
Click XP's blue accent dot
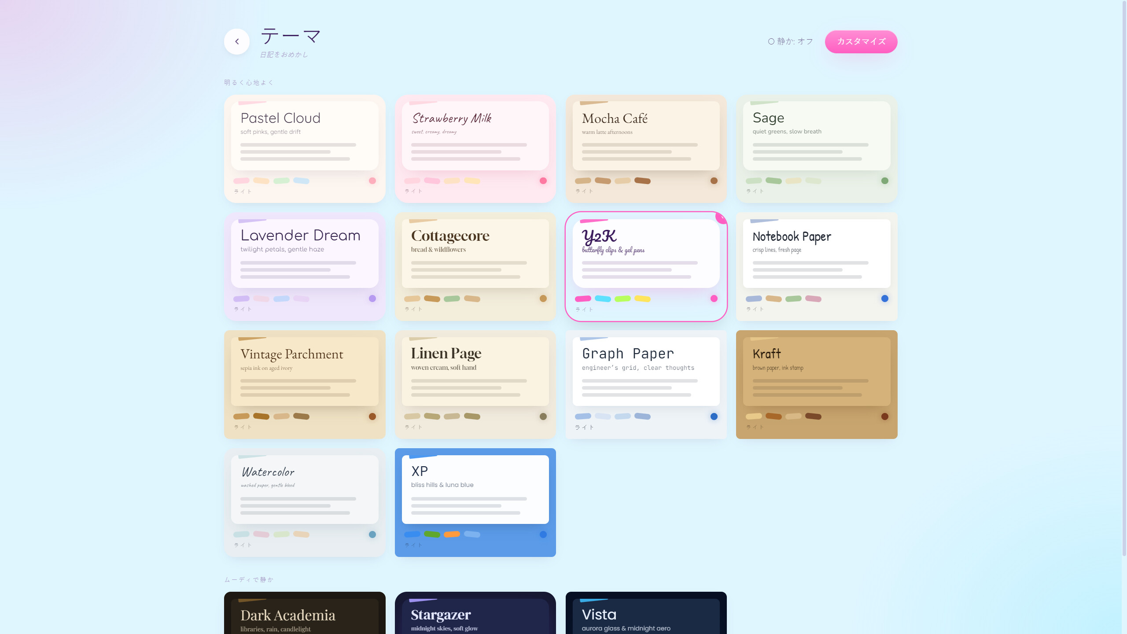543,534
